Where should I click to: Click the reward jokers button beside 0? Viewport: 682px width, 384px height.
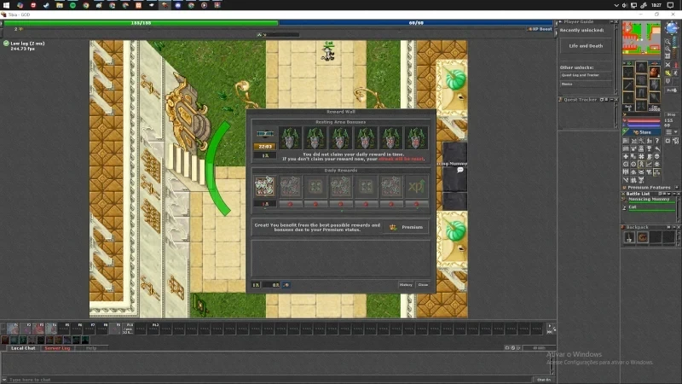pyautogui.click(x=286, y=285)
